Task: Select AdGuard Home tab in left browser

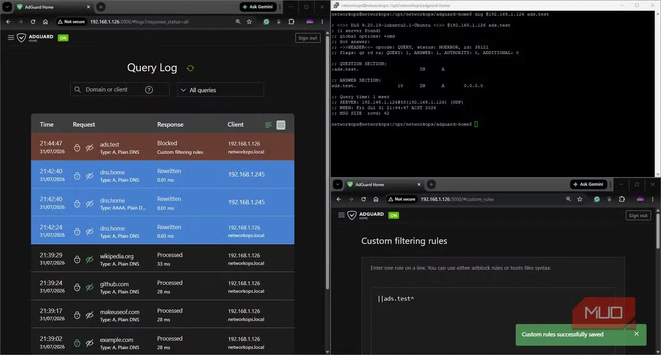Action: click(x=53, y=7)
